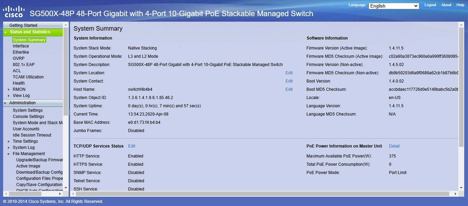The width and height of the screenshot is (468, 206).
Task: Edit TCP/UDP Services Status
Action: 131,146
